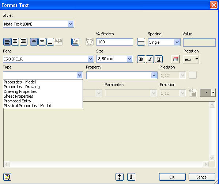The width and height of the screenshot is (219, 184).
Task: Choose middle vertical justification icon
Action: (x=42, y=42)
